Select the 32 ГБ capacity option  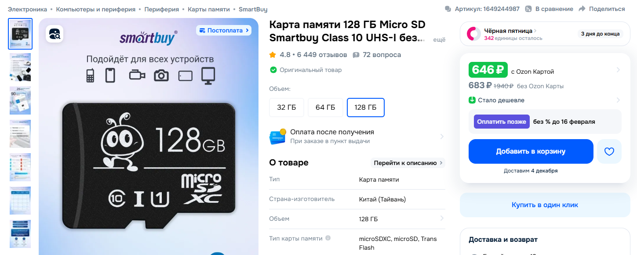tap(287, 108)
